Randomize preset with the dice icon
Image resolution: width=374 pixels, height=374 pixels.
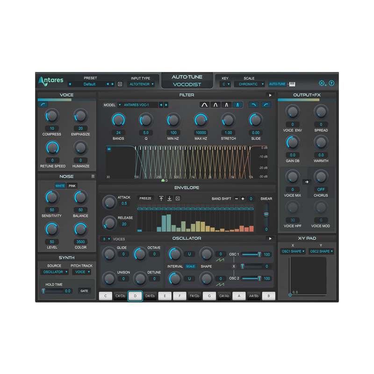(x=120, y=84)
